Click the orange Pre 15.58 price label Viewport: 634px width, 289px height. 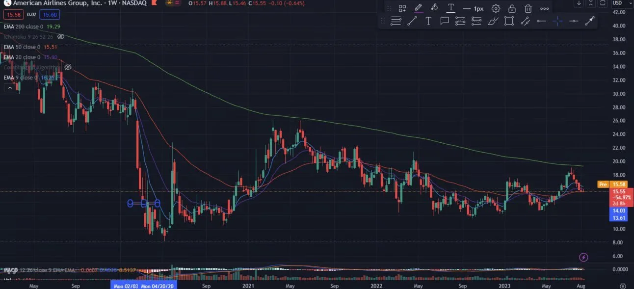[x=612, y=184]
